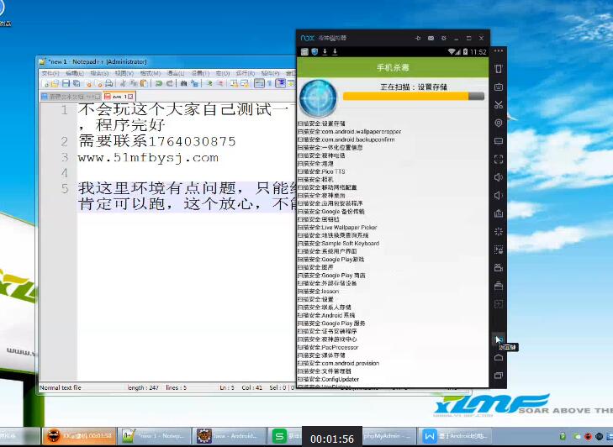The width and height of the screenshot is (613, 447).
Task: Click the APK install icon in Nox sidebar
Action: (499, 213)
